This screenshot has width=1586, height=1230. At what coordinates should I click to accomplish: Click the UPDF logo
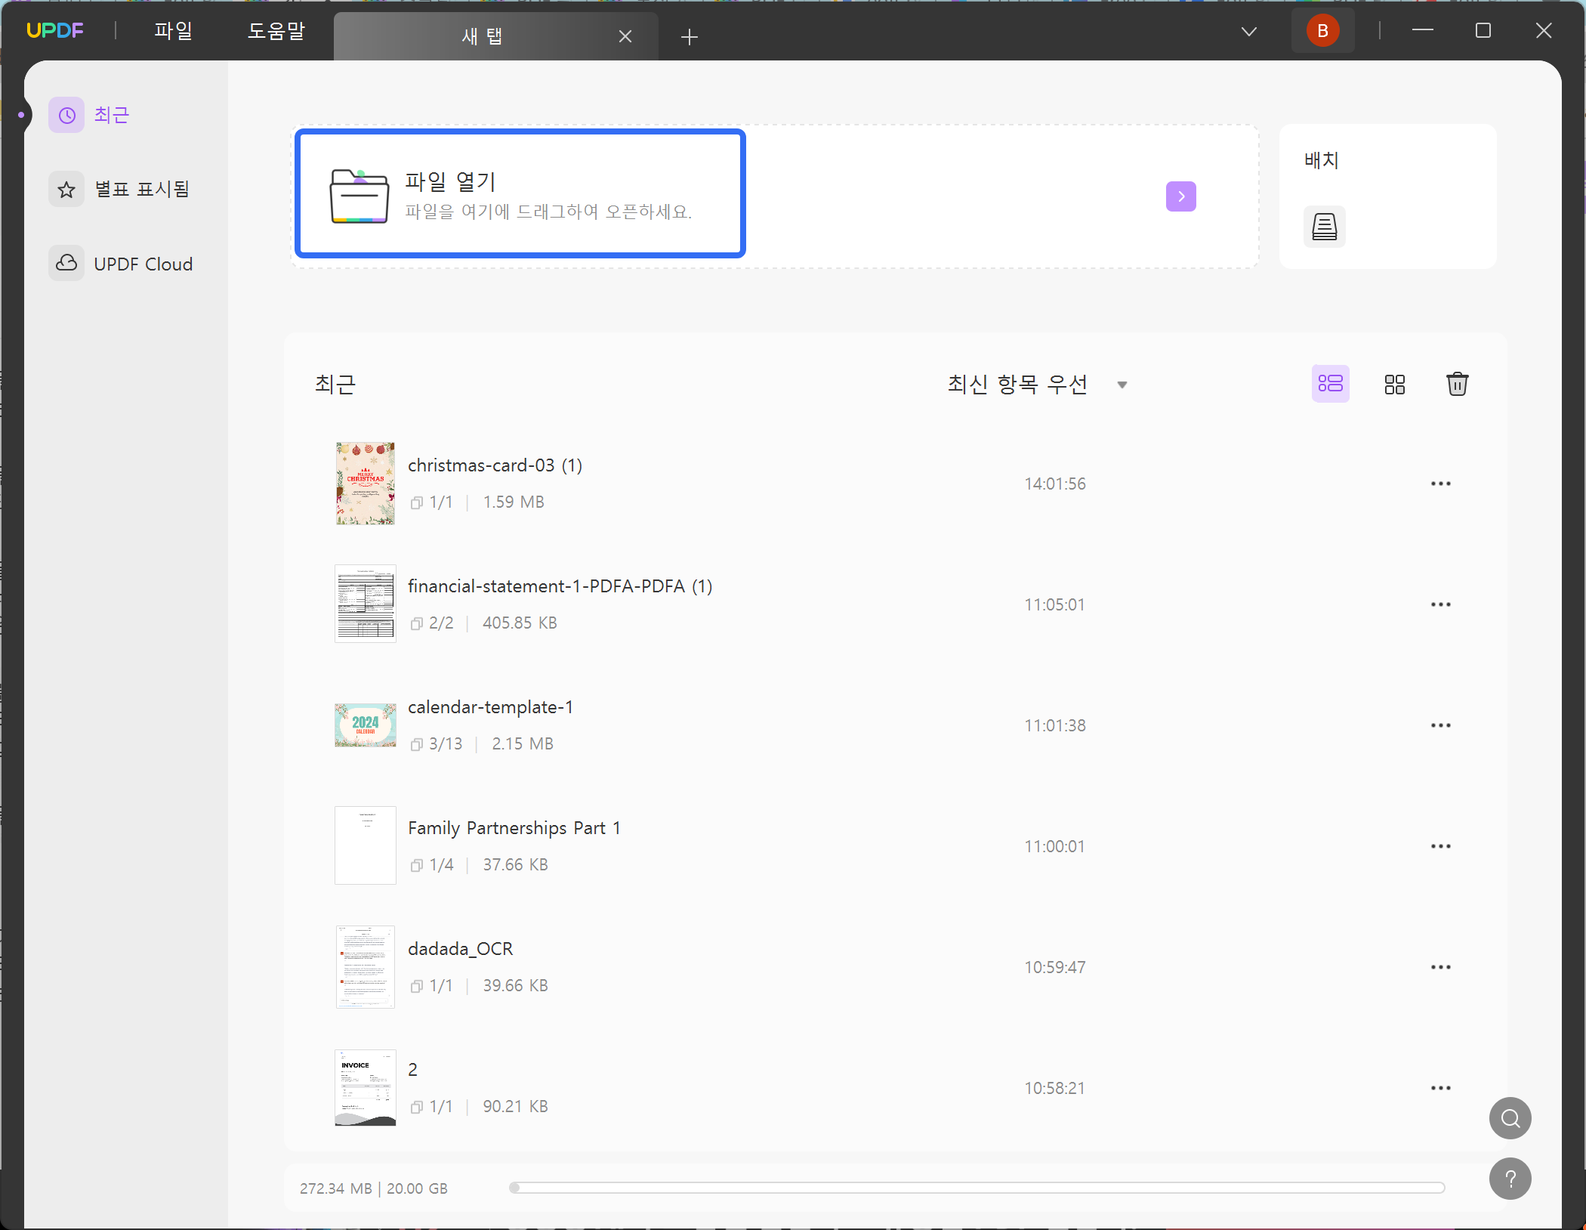point(54,30)
